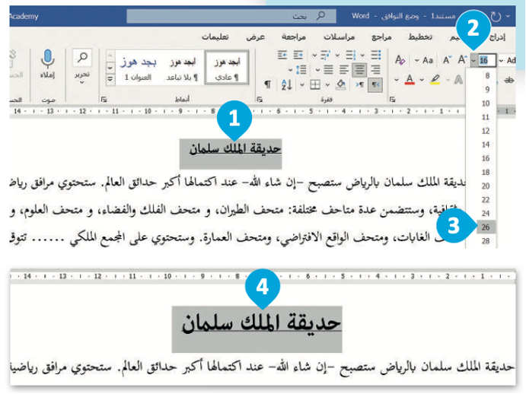Viewport: 526px width, 394px height.
Task: Click the Shading paint bucket icon
Action: [x=341, y=84]
